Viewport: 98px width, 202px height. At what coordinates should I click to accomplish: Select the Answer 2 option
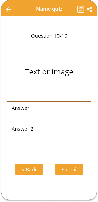49,128
